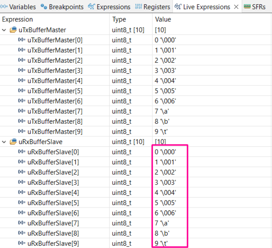
Task: Select uTxBufferMaster[4] expression
Action: coord(55,81)
